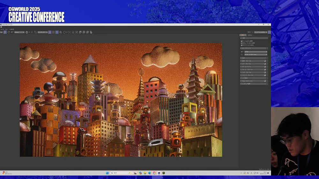Click the zoom percentage field at top right
The image size is (319, 179).
[249, 32]
